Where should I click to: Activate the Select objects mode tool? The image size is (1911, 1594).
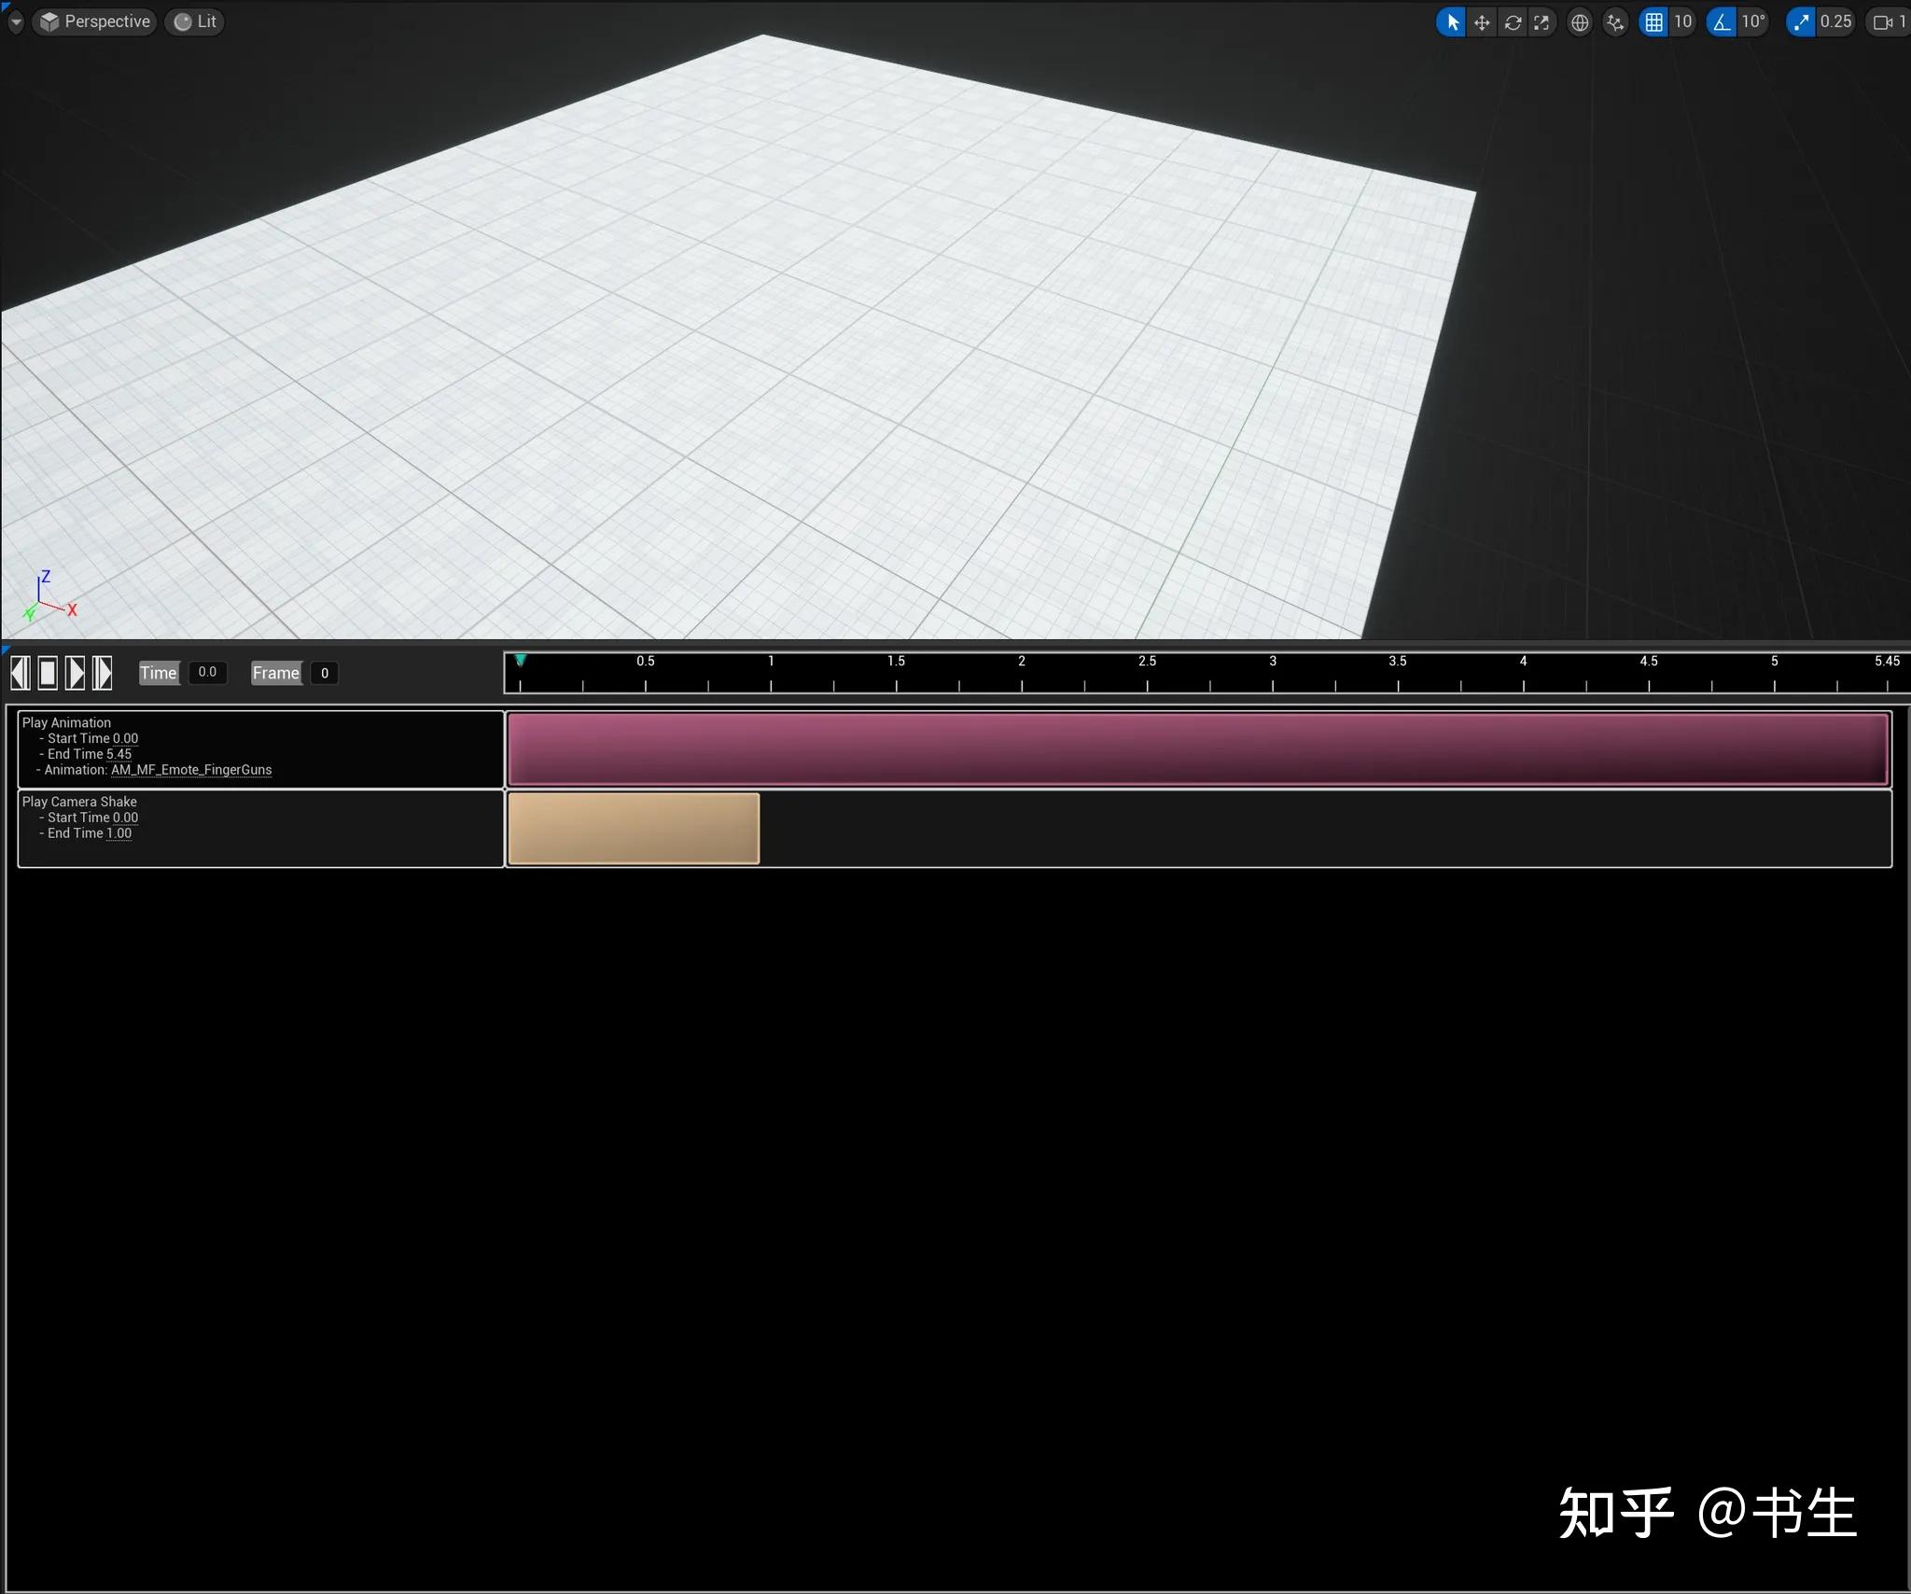point(1452,21)
